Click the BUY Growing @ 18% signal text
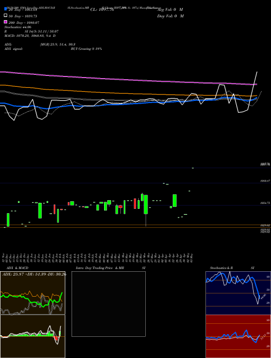This screenshot has width=271, height=358. [86, 49]
